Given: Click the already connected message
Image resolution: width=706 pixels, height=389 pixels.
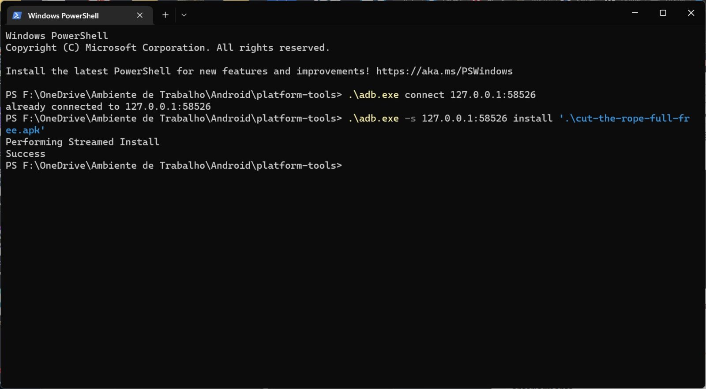Looking at the screenshot, I should (108, 106).
